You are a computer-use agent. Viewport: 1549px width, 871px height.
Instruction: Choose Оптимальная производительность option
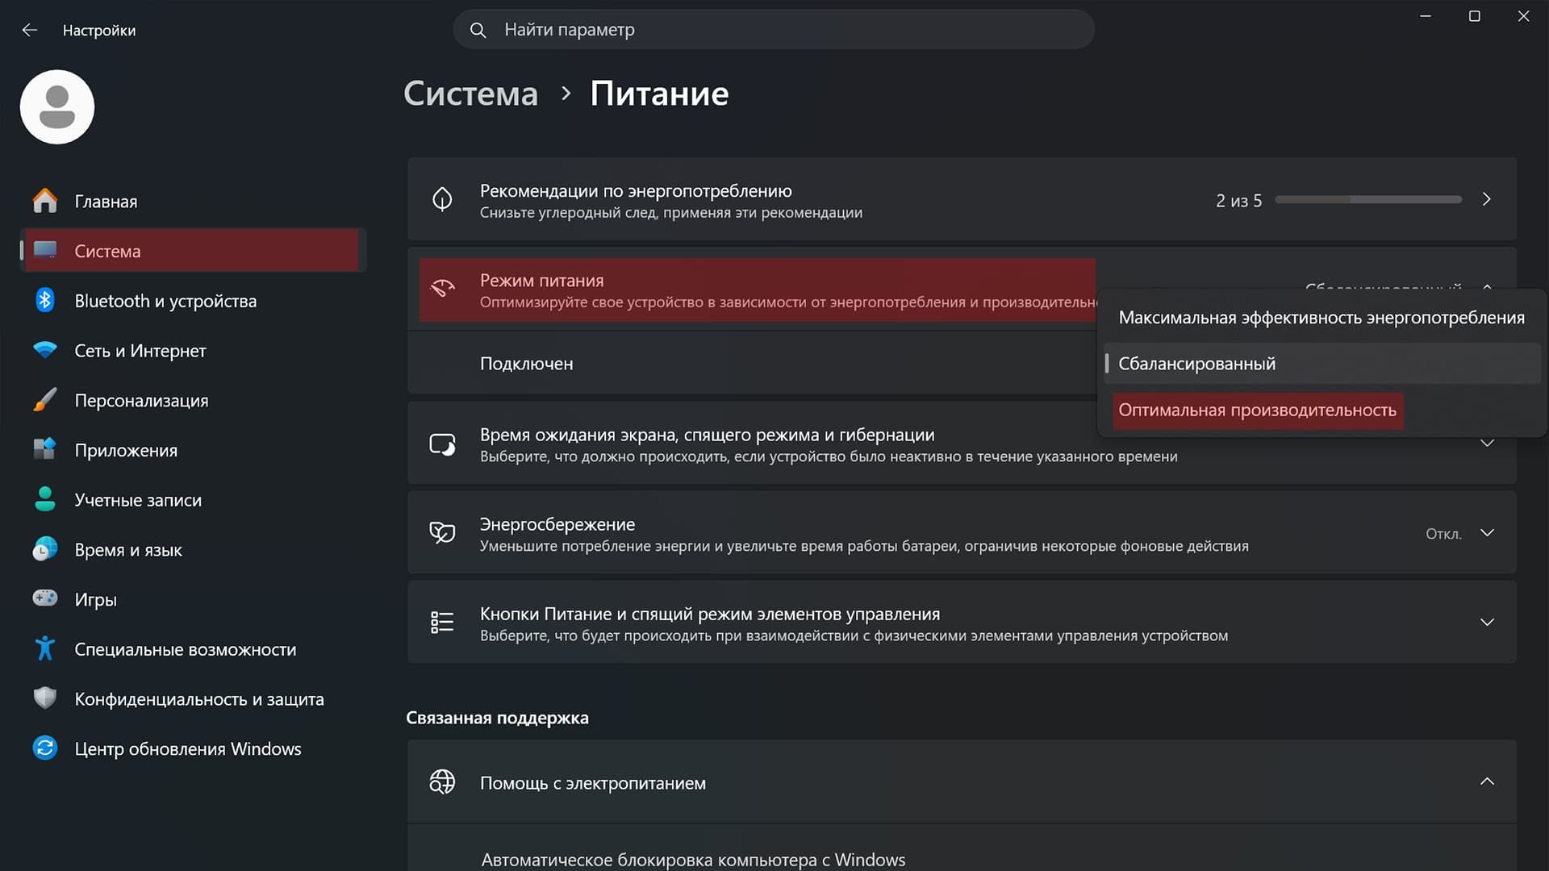click(1321, 410)
